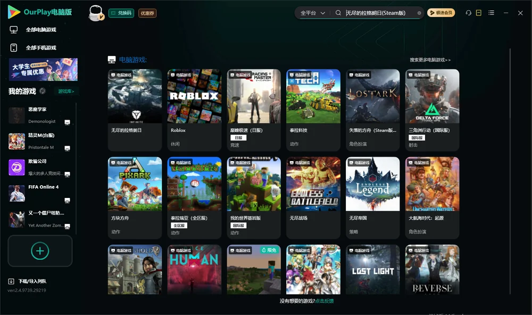Refresh my games with the circular arrow icon
The image size is (532, 315).
pyautogui.click(x=43, y=91)
